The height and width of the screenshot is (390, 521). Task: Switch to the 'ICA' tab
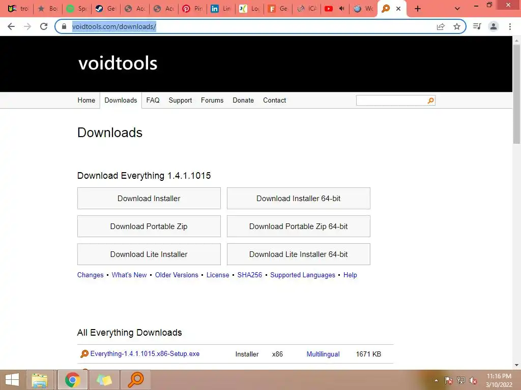[x=307, y=9]
